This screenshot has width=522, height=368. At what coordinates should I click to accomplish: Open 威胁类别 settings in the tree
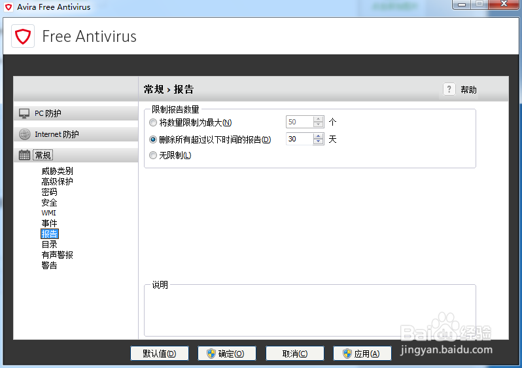58,171
